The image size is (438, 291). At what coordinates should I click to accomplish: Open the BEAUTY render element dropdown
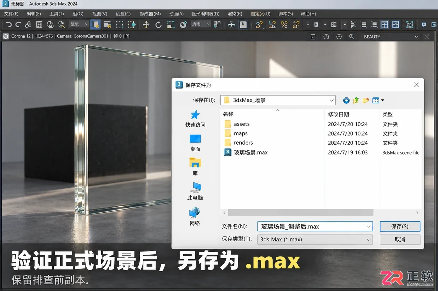[x=390, y=37]
